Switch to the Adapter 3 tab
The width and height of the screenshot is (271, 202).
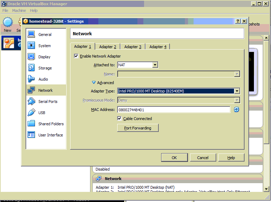(x=133, y=47)
